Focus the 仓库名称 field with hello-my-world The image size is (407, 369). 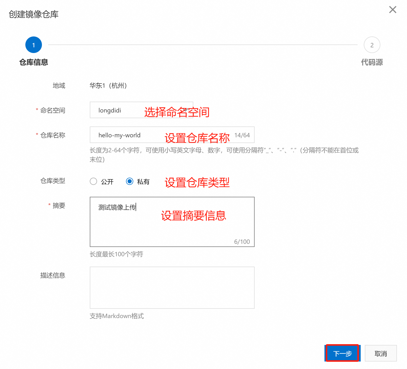[172, 135]
